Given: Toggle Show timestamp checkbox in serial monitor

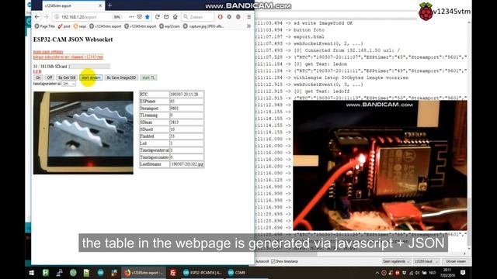Looking at the screenshot, I should (273, 261).
